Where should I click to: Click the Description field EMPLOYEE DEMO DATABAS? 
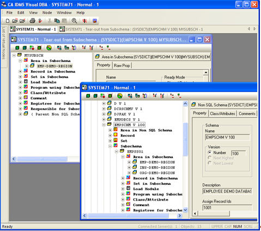coord(227,191)
